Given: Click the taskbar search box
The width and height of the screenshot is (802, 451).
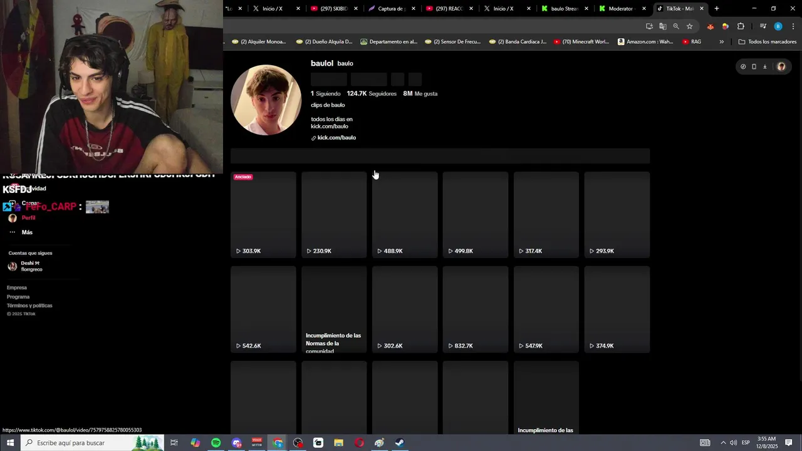Looking at the screenshot, I should pyautogui.click(x=93, y=443).
